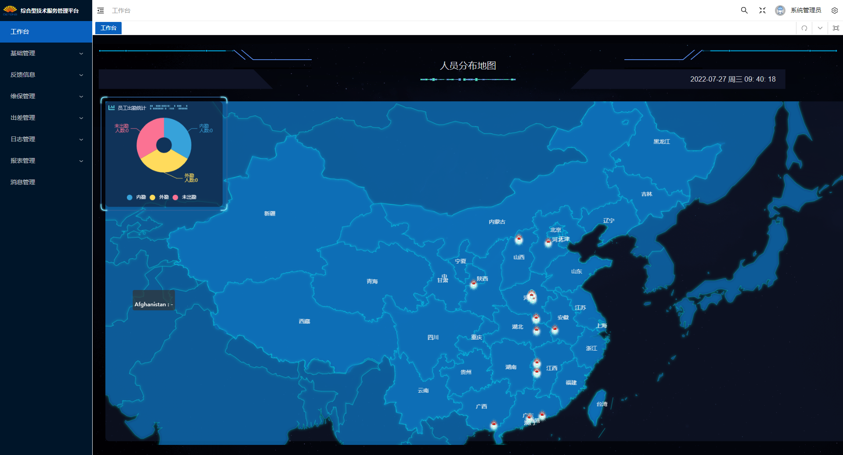Screen dimensions: 843x455
Task: Toggle the 外勤 legend item
Action: 159,197
